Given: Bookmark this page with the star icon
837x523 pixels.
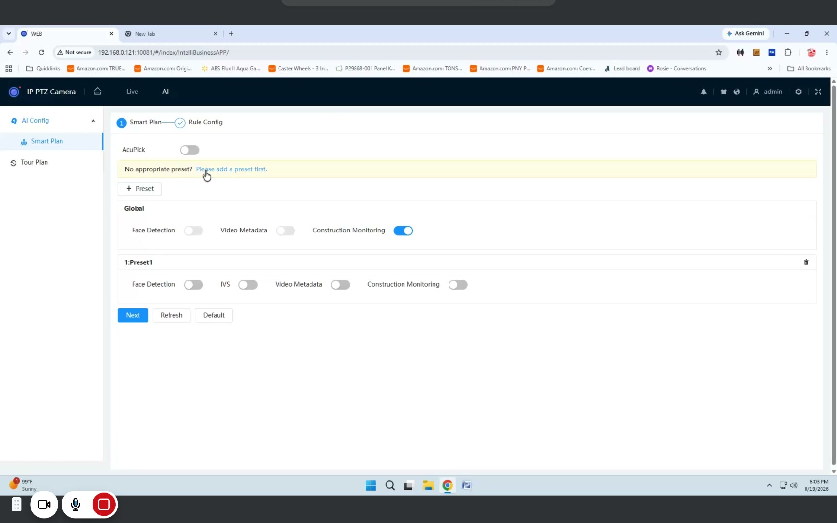Looking at the screenshot, I should click(x=719, y=52).
